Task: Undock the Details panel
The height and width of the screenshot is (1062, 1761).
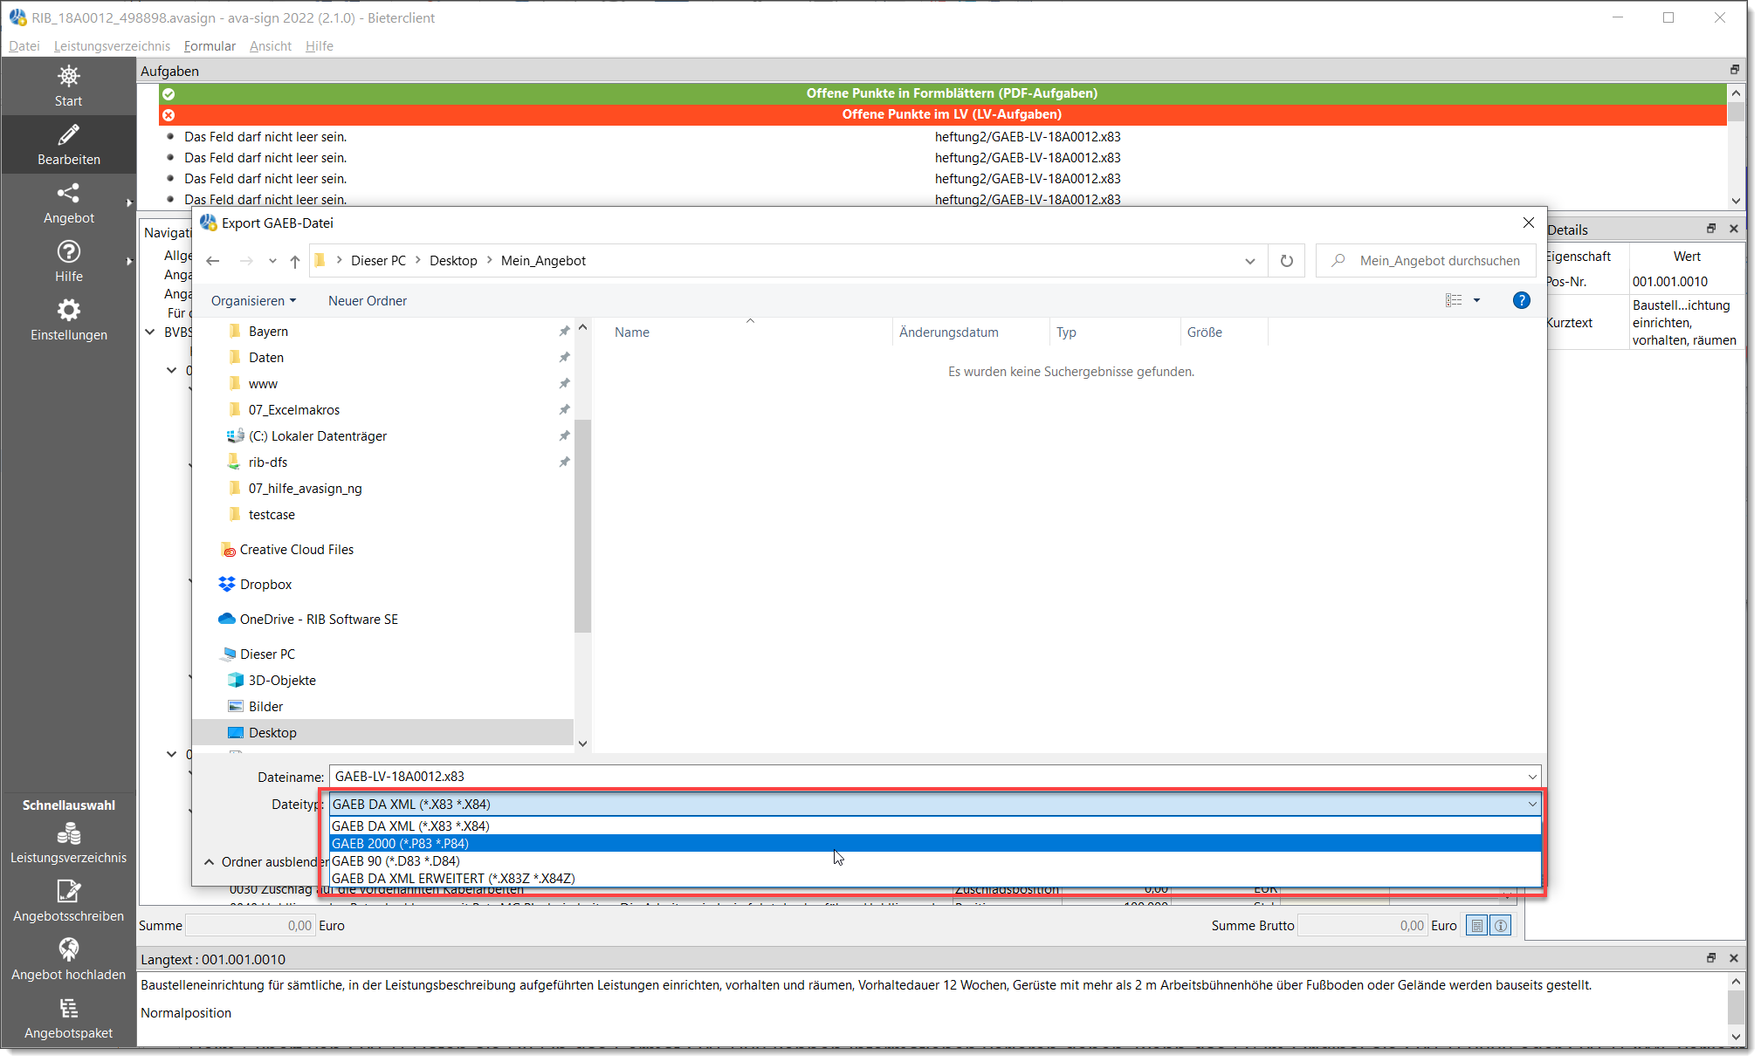Action: (x=1711, y=229)
